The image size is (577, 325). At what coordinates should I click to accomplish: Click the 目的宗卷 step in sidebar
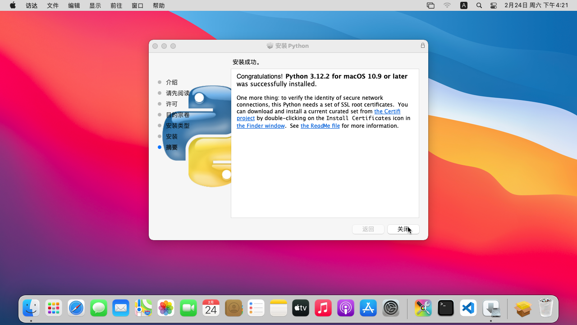click(x=178, y=115)
